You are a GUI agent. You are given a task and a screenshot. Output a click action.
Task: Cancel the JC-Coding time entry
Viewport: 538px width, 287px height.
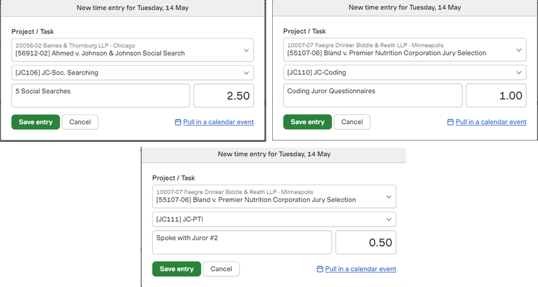352,122
